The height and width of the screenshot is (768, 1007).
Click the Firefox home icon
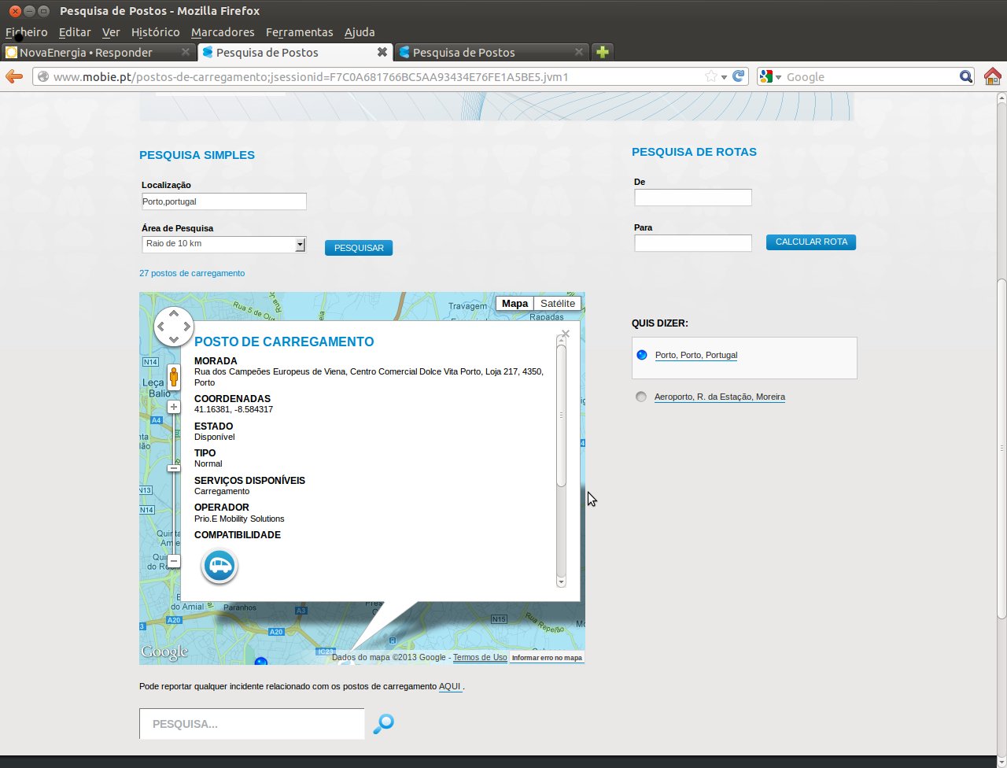pos(992,76)
